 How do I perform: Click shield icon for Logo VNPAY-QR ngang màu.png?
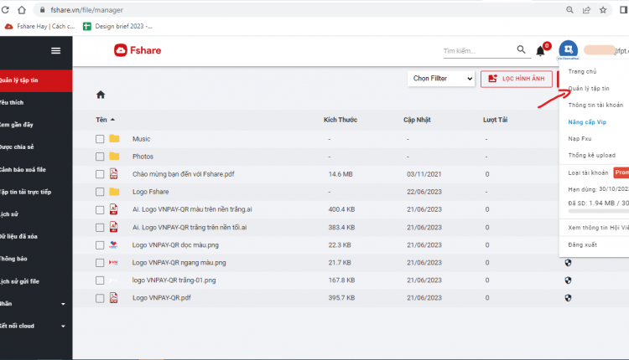click(568, 263)
